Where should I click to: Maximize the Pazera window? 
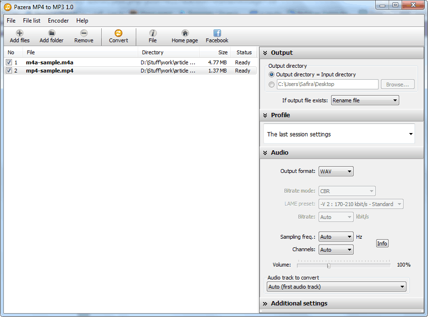[395, 5]
